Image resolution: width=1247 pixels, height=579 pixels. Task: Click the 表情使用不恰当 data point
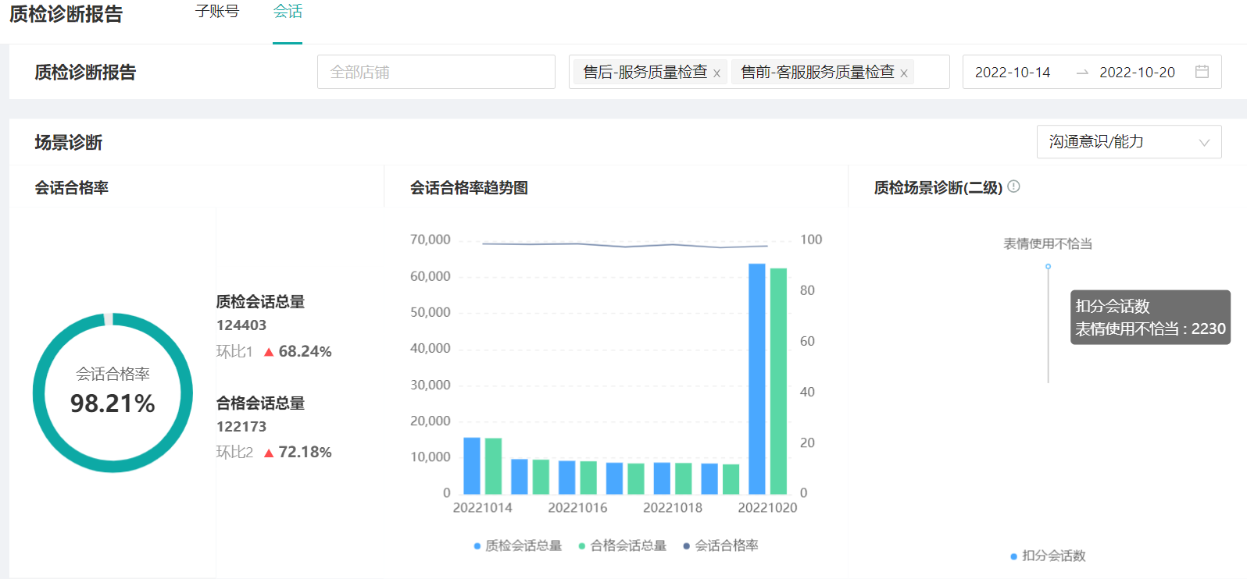coord(1048,267)
